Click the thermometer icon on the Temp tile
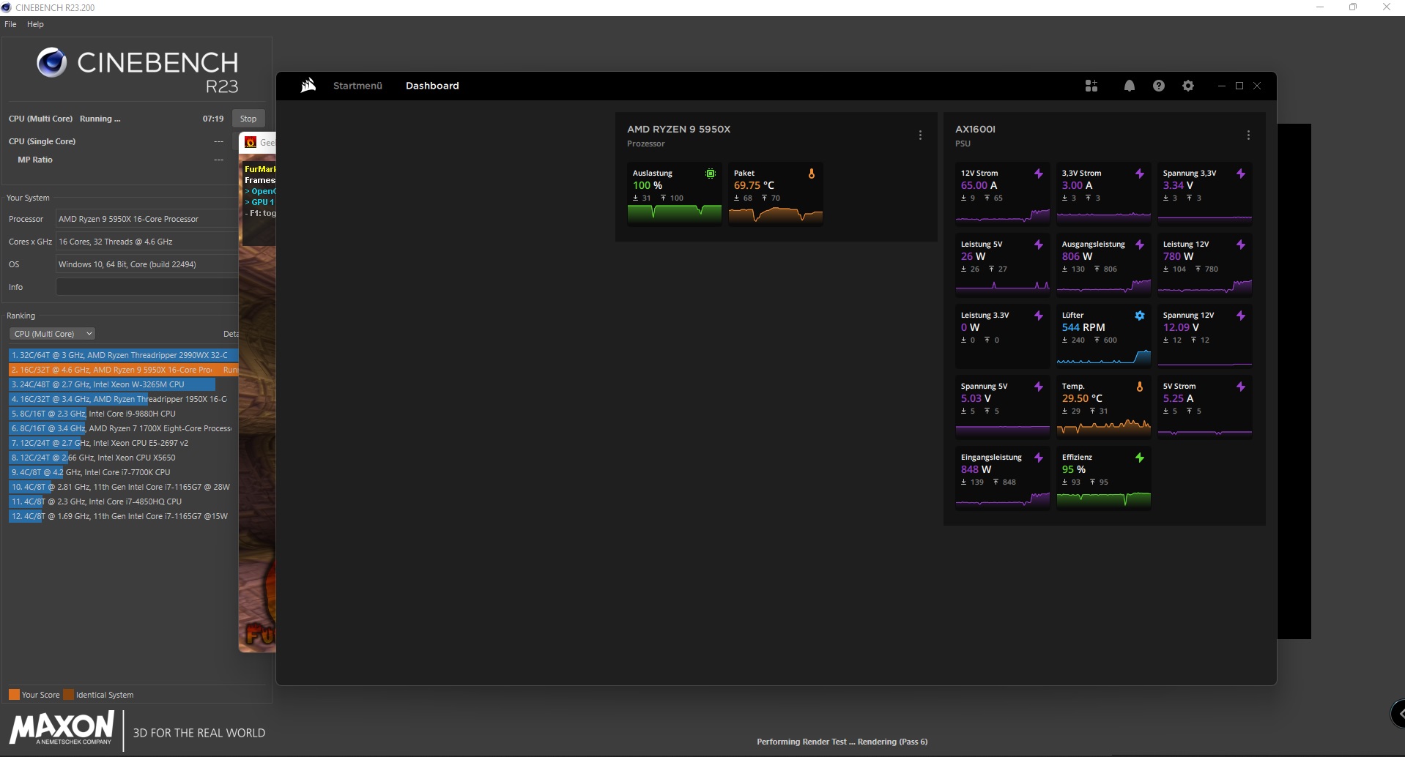The image size is (1405, 757). point(1140,386)
